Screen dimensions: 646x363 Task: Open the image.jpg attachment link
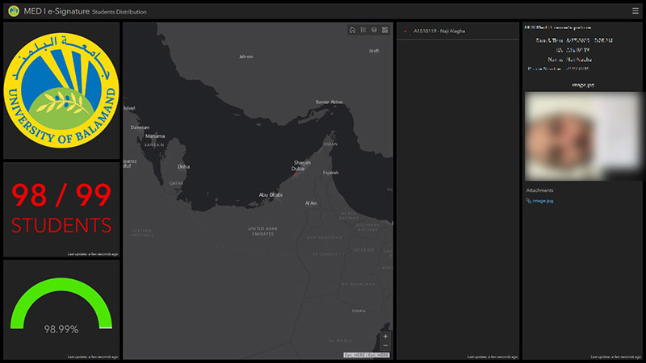click(x=543, y=201)
